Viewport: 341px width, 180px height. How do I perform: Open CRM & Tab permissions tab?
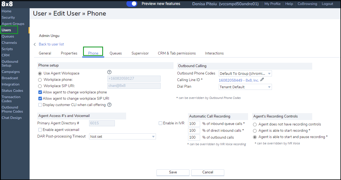177,53
